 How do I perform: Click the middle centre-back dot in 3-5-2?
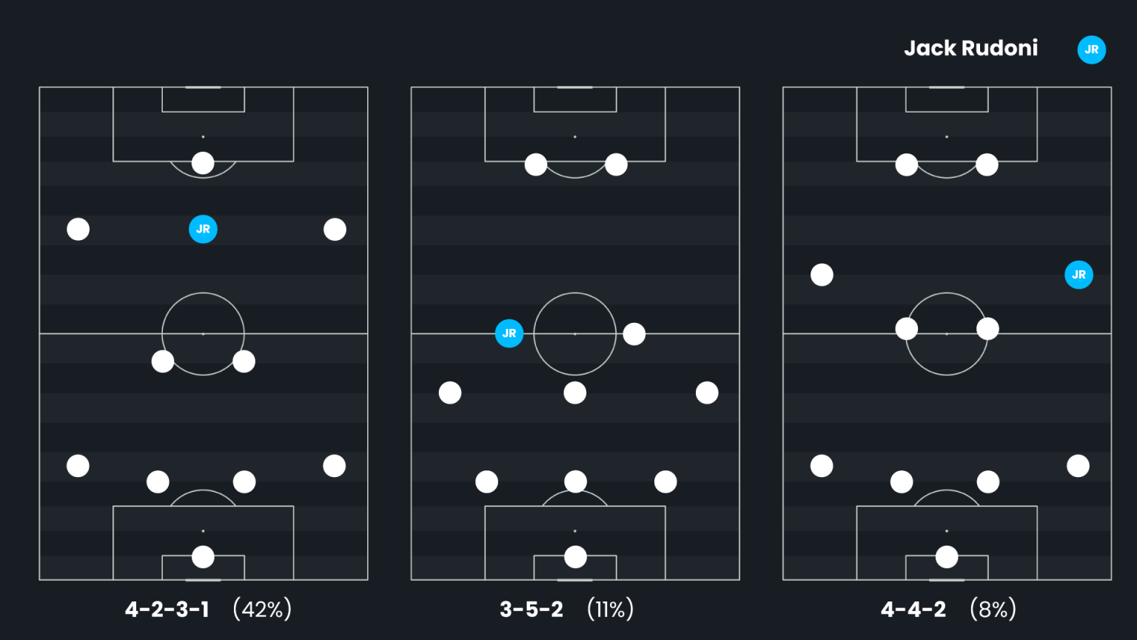575,481
